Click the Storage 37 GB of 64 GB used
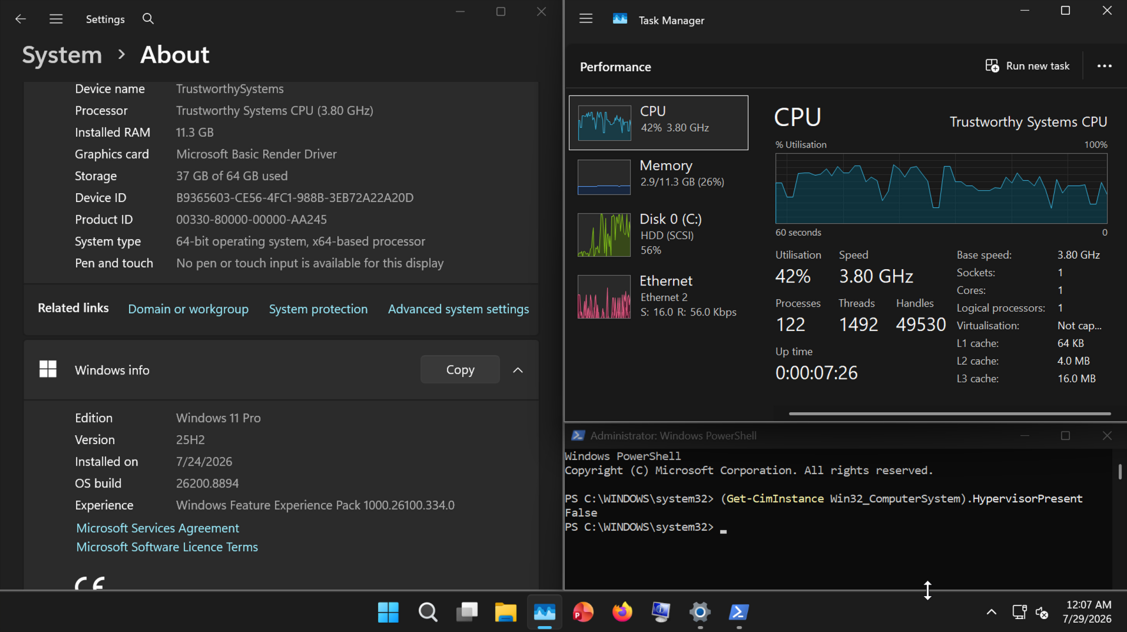The width and height of the screenshot is (1127, 632). 232,176
